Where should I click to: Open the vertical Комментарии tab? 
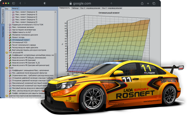(x=3, y=32)
